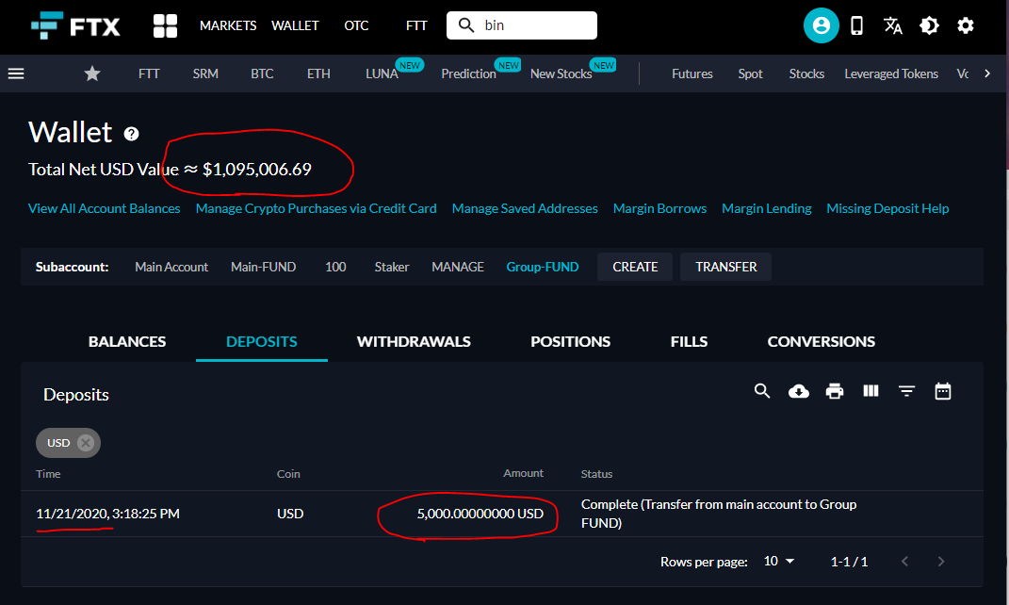Switch to the DEPOSITS tab

click(262, 342)
